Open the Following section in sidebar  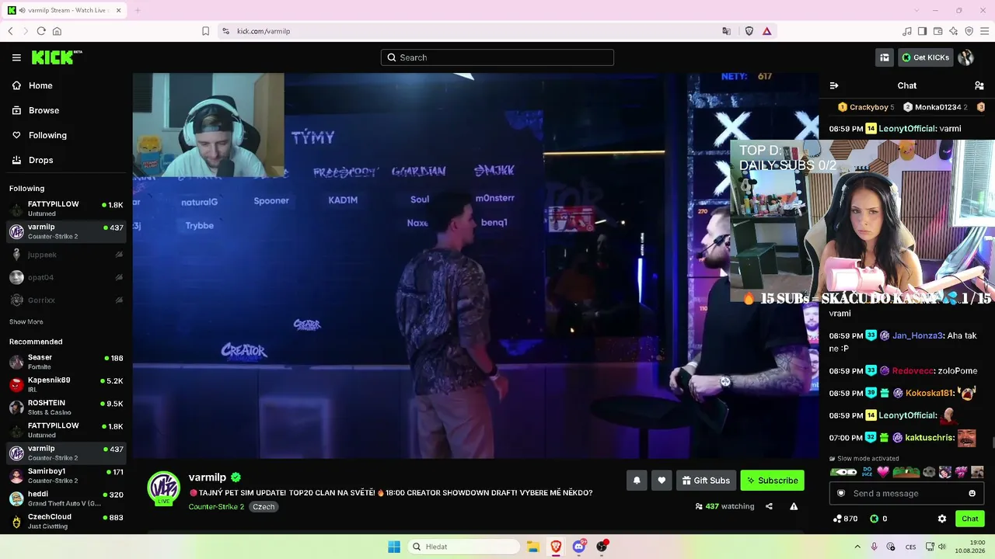point(47,135)
